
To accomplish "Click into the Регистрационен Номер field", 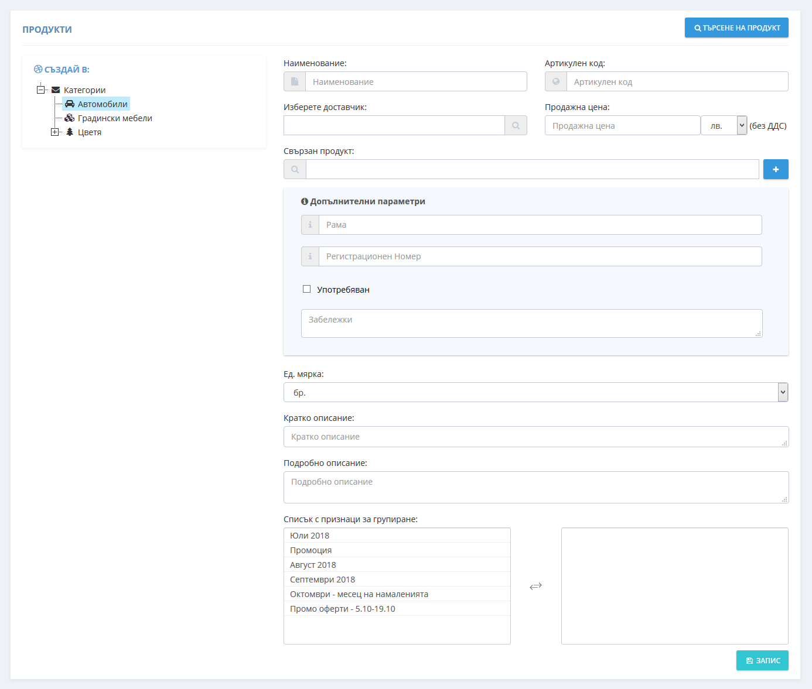I will [540, 256].
